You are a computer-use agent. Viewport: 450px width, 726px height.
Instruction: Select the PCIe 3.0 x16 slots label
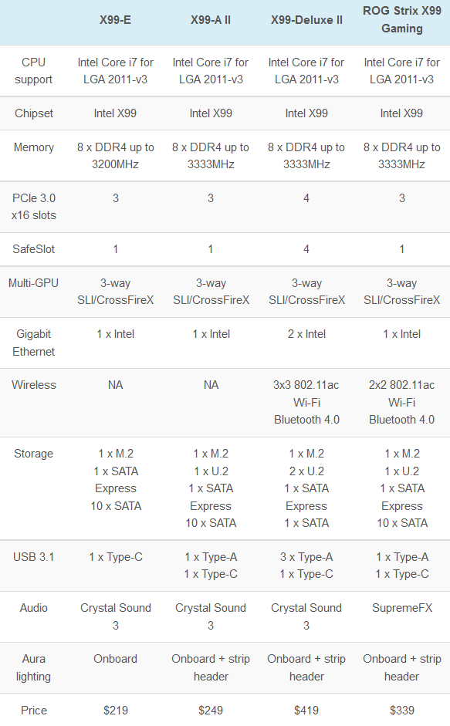point(33,207)
